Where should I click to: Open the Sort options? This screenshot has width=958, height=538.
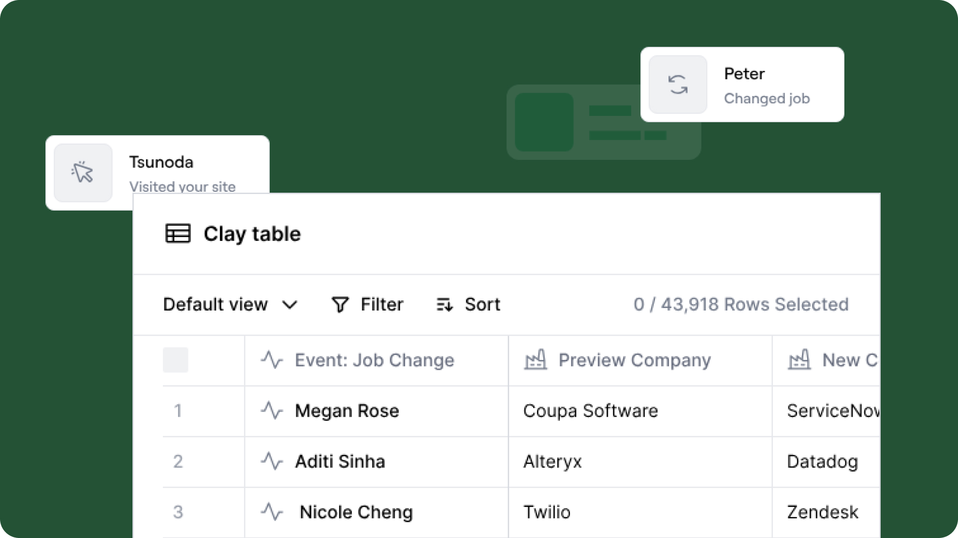tap(482, 304)
